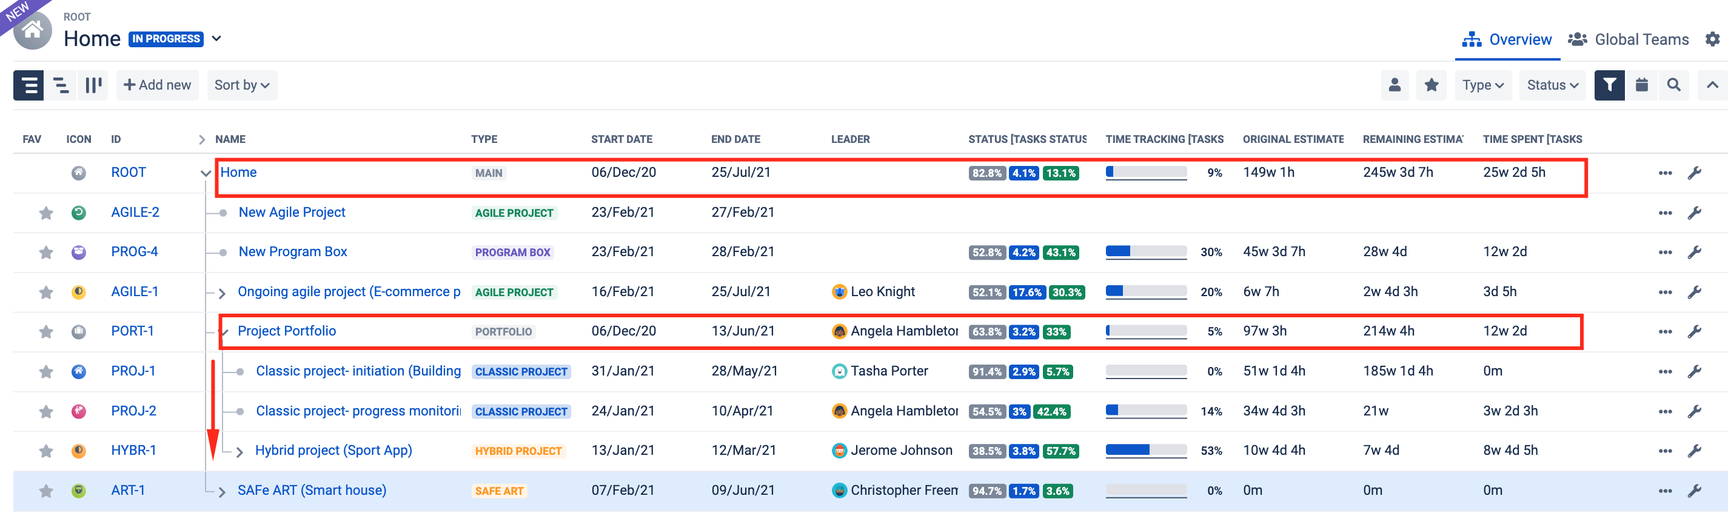Switch to hierarchy tree view

61,85
